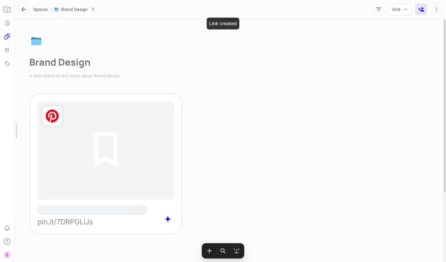The width and height of the screenshot is (446, 262).
Task: Click the plus add button in bottom bar
Action: point(210,251)
